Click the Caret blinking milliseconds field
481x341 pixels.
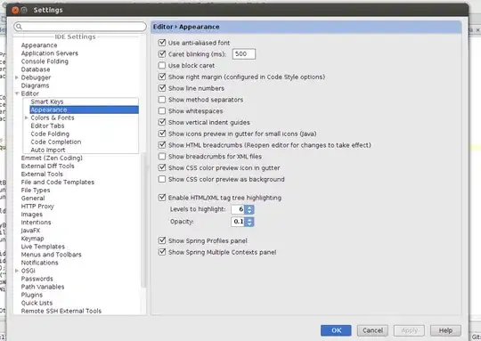pyautogui.click(x=244, y=54)
